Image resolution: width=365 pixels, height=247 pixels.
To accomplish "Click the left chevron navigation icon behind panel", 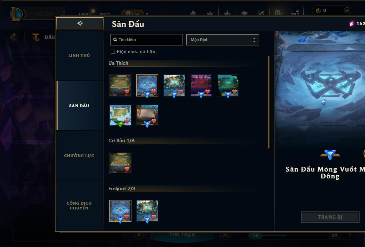I will click(13, 37).
